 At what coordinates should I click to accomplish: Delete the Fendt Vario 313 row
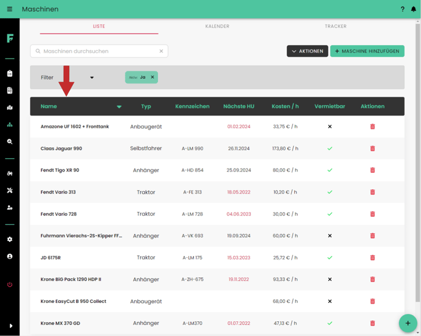pos(373,192)
